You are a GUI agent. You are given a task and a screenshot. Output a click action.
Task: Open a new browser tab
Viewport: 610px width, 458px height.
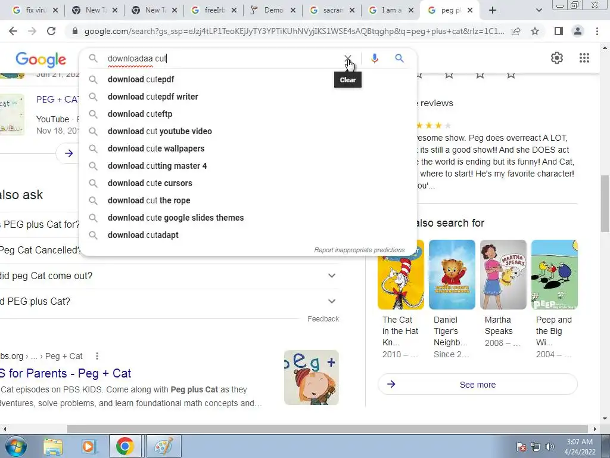coord(493,11)
